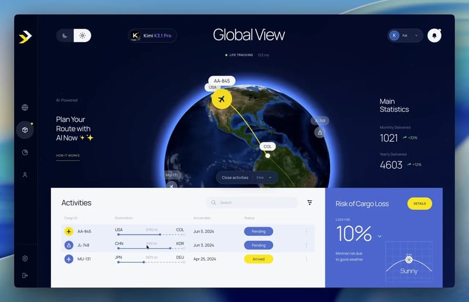
Task: Expand the 10% loss risk chevron
Action: (x=379, y=236)
